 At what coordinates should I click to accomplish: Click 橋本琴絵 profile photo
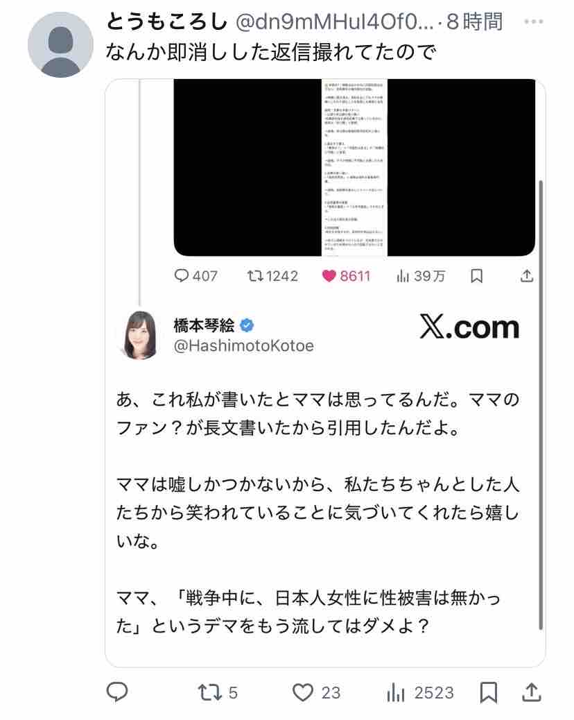click(139, 335)
